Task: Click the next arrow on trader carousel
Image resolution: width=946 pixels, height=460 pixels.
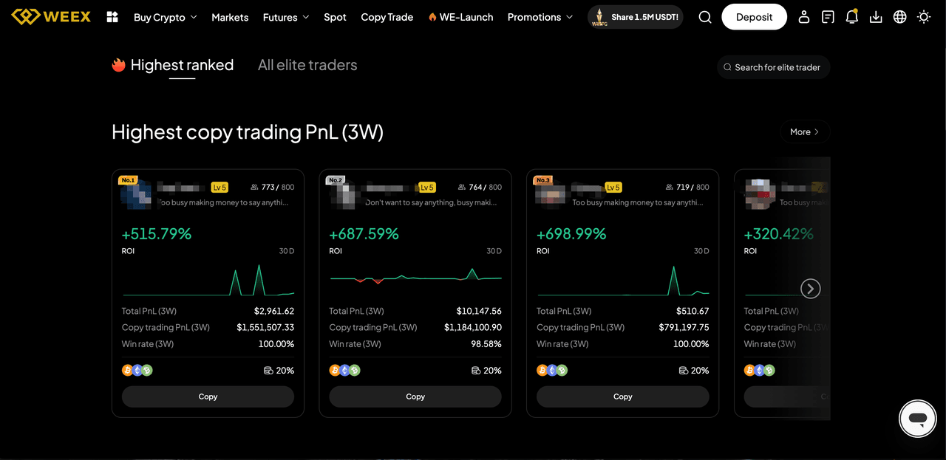Action: click(811, 289)
